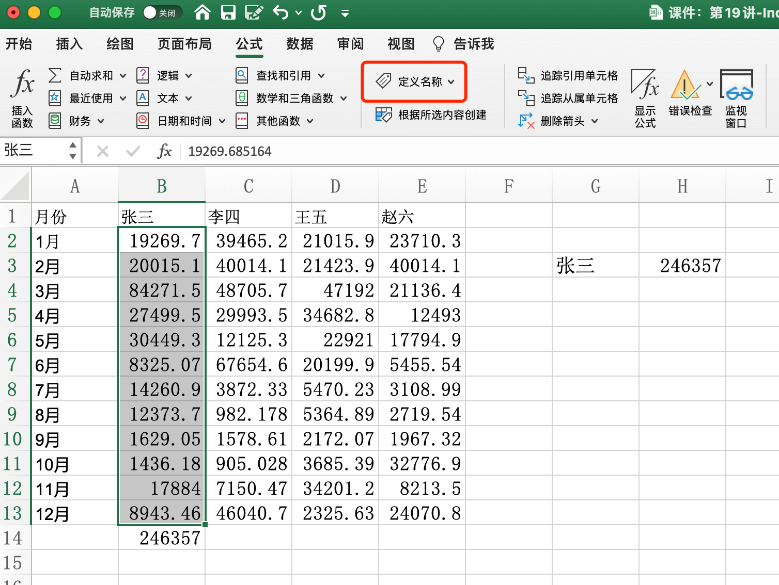Expand the More Functions dropdown arrow
The image size is (779, 585).
tap(310, 121)
